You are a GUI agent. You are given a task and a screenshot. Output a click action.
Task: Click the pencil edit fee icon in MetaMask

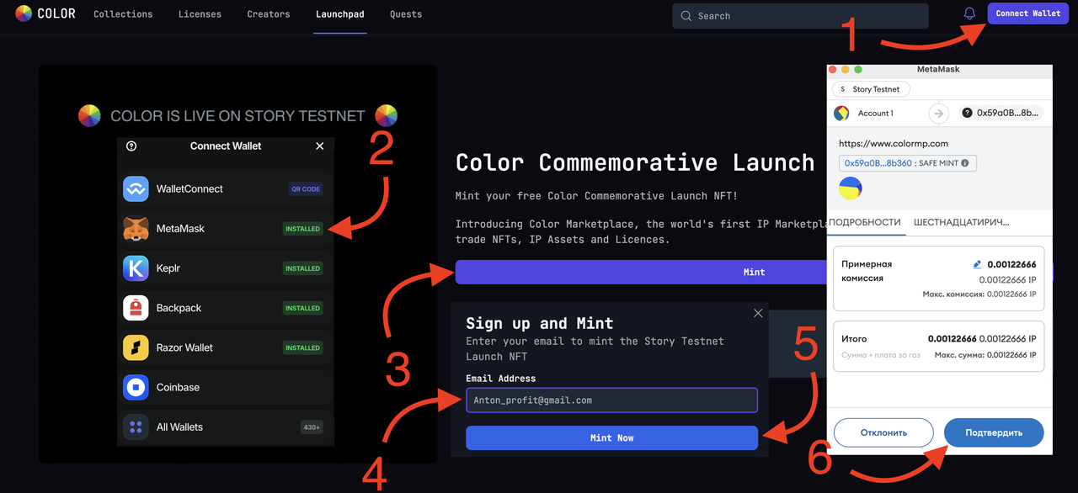tap(978, 264)
